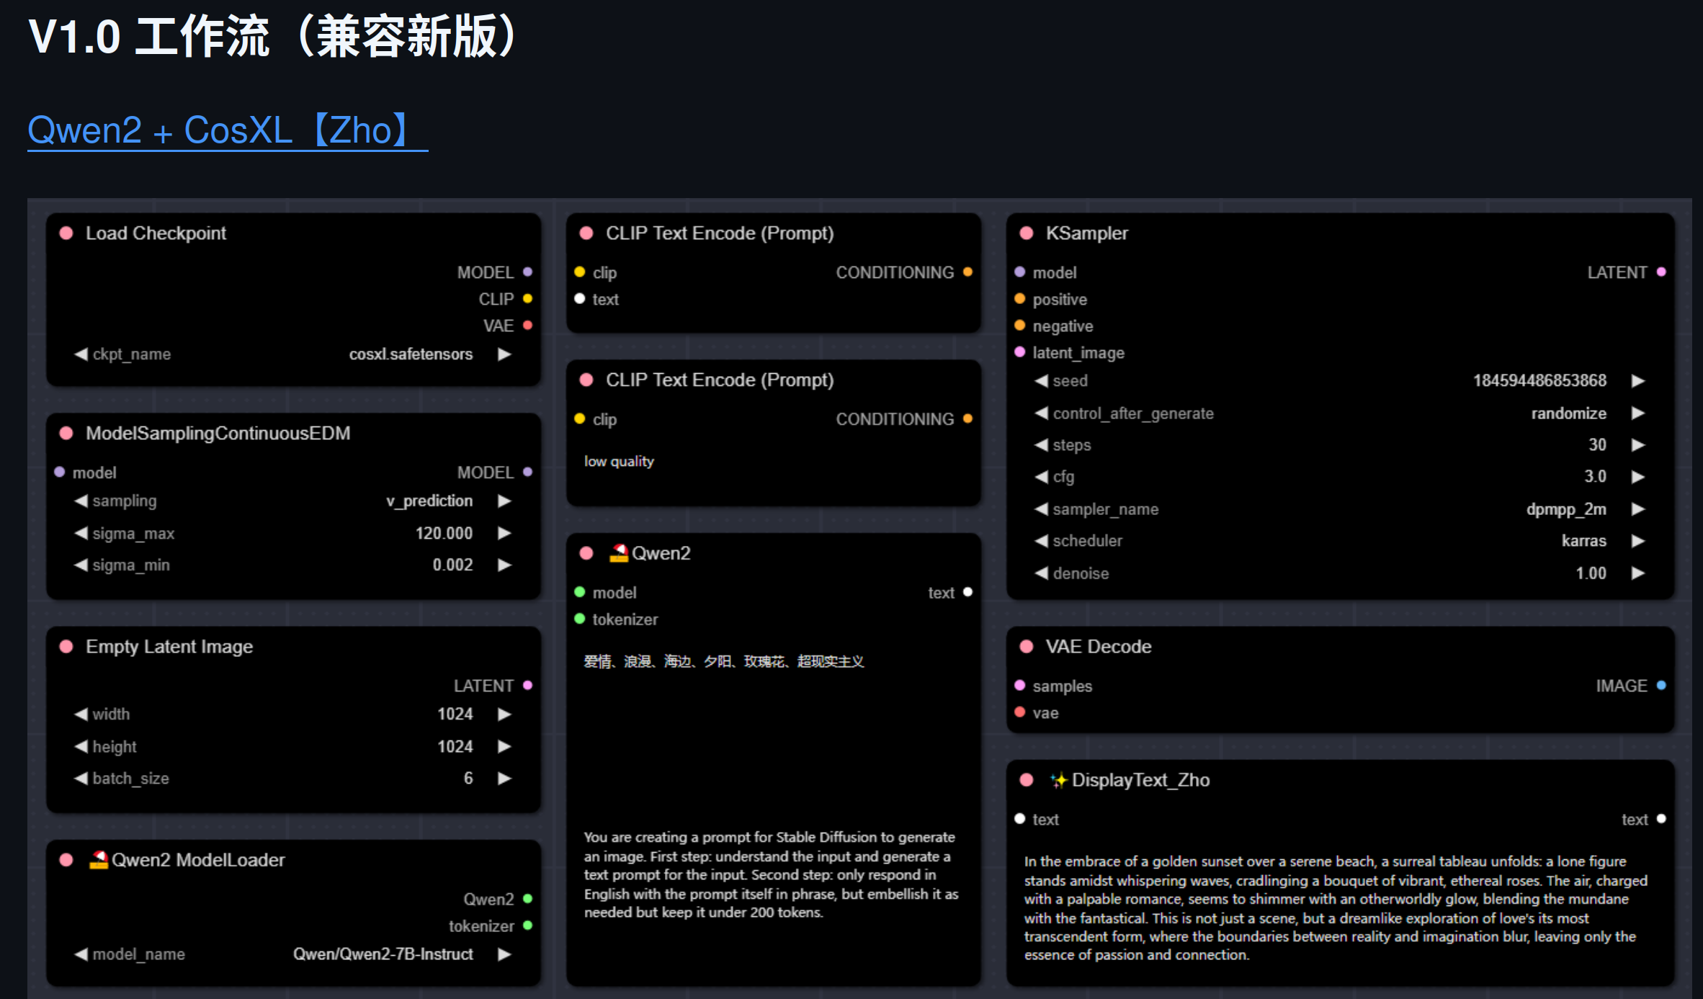
Task: Click the latent_image input port on KSampler
Action: 1020,352
